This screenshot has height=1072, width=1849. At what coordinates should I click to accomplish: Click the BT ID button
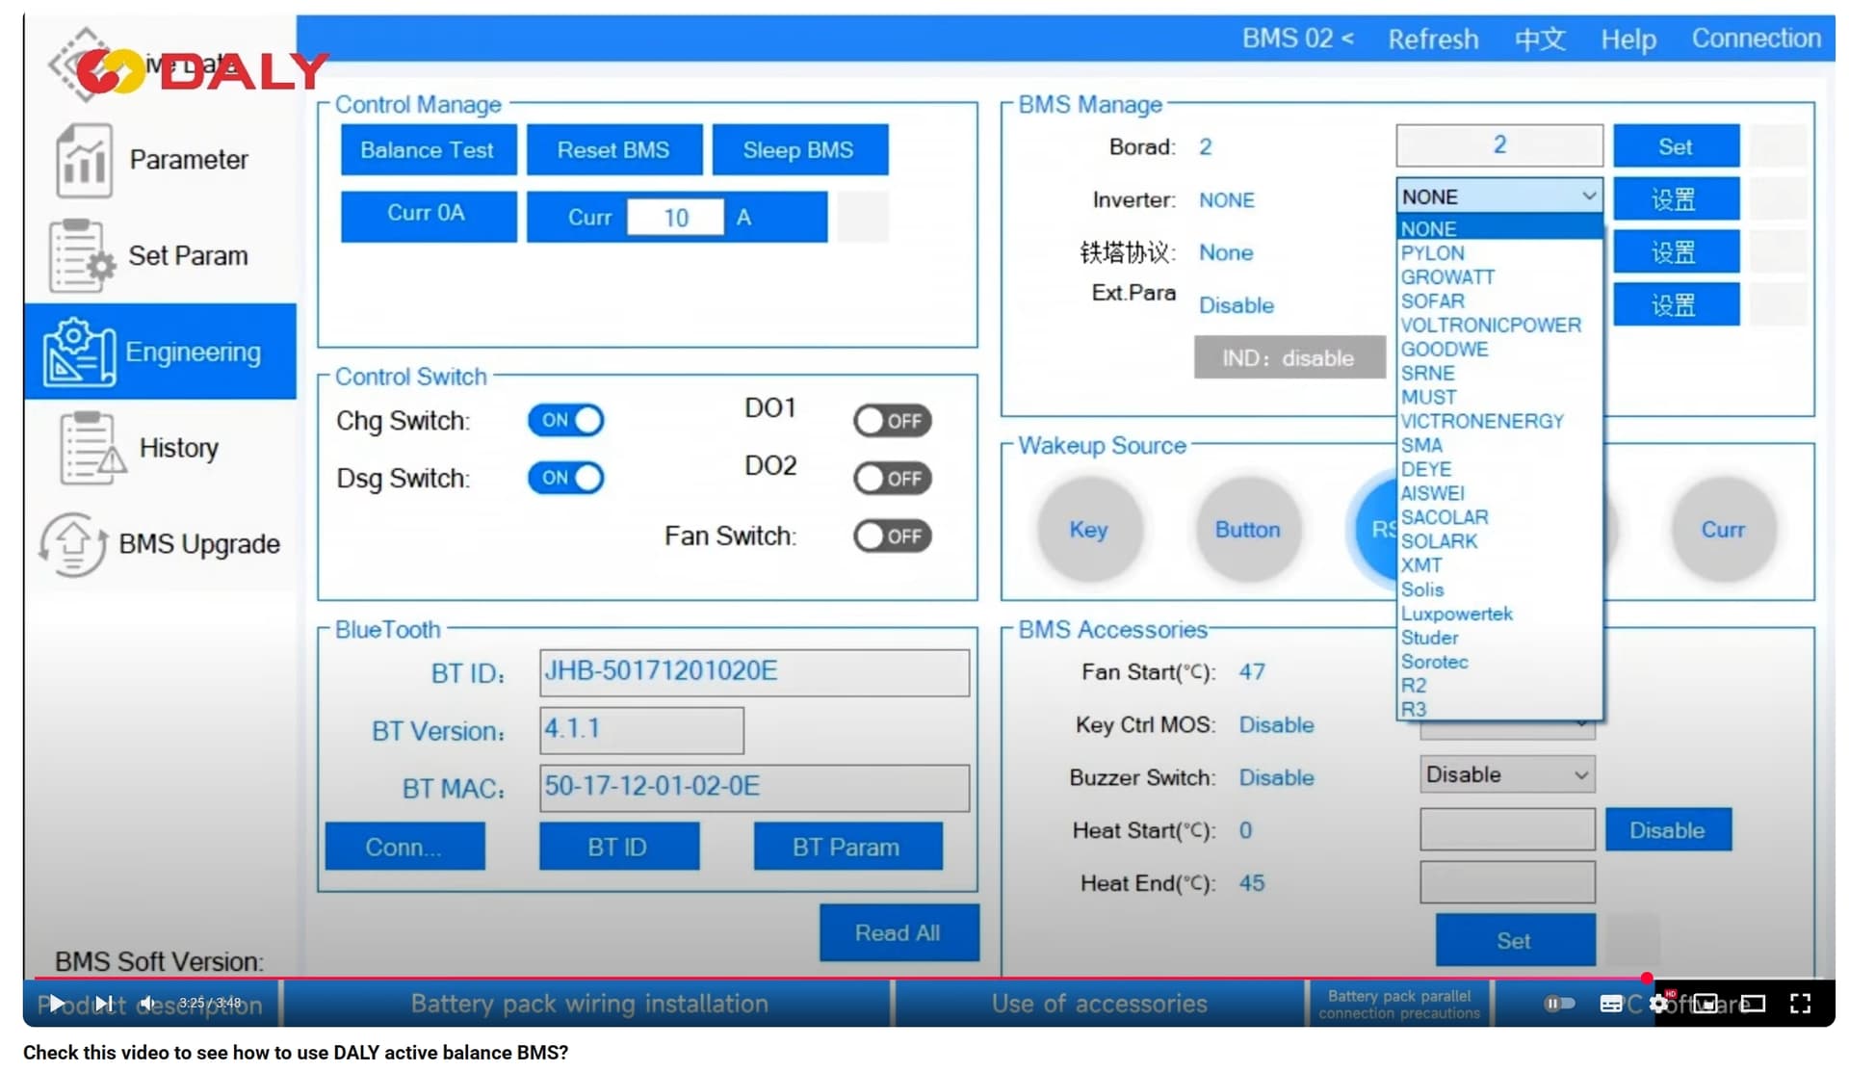tap(618, 848)
